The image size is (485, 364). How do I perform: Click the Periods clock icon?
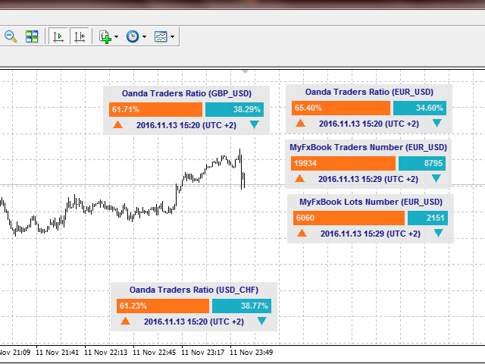tap(133, 36)
